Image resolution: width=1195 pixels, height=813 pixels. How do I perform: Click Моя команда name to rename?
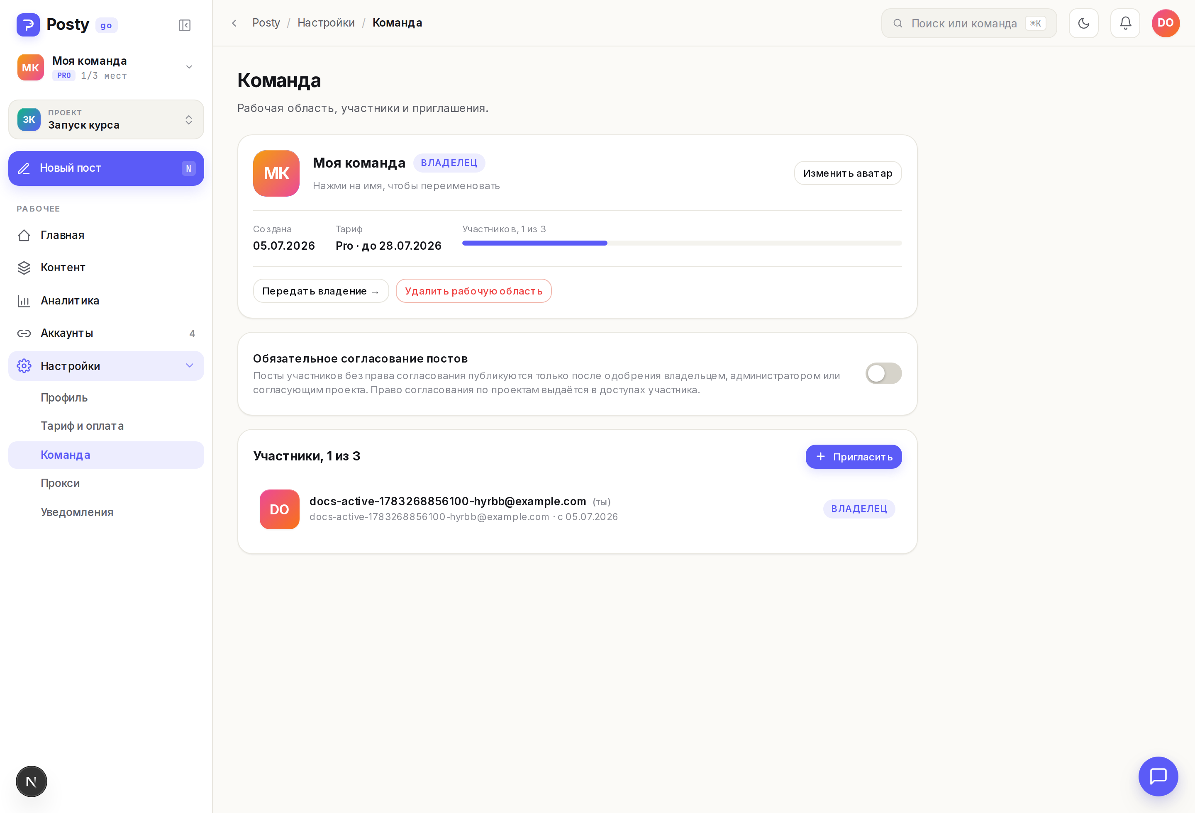click(x=359, y=163)
